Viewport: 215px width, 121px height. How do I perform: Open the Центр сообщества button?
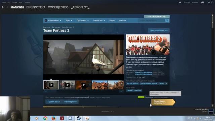pos(159,30)
